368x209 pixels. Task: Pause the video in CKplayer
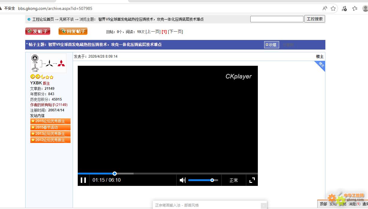[x=83, y=180]
